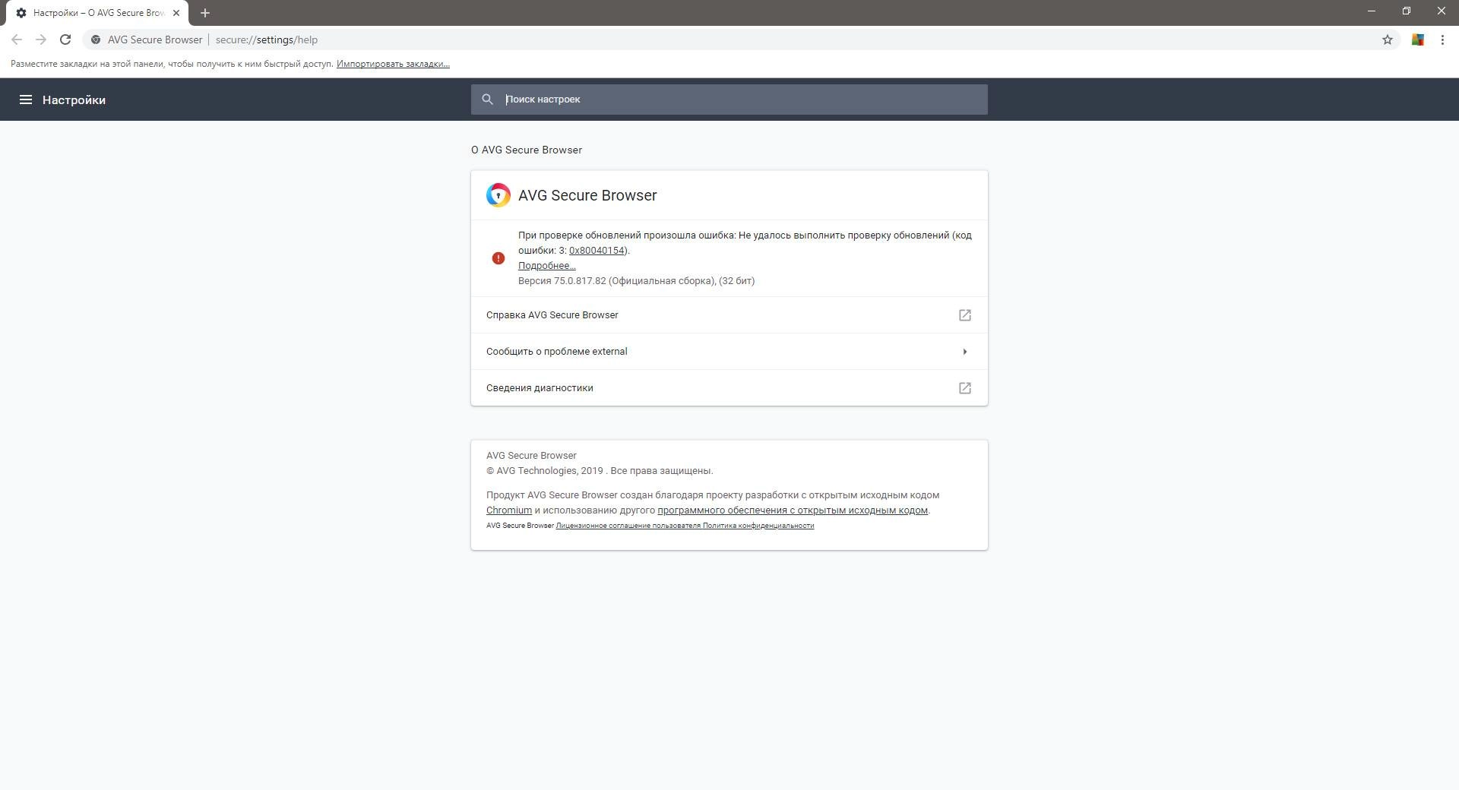
Task: Open the open-source software link
Action: [x=793, y=510]
